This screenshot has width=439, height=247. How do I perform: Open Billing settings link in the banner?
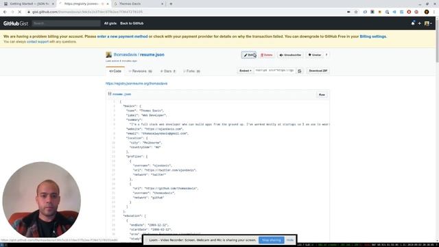372,36
